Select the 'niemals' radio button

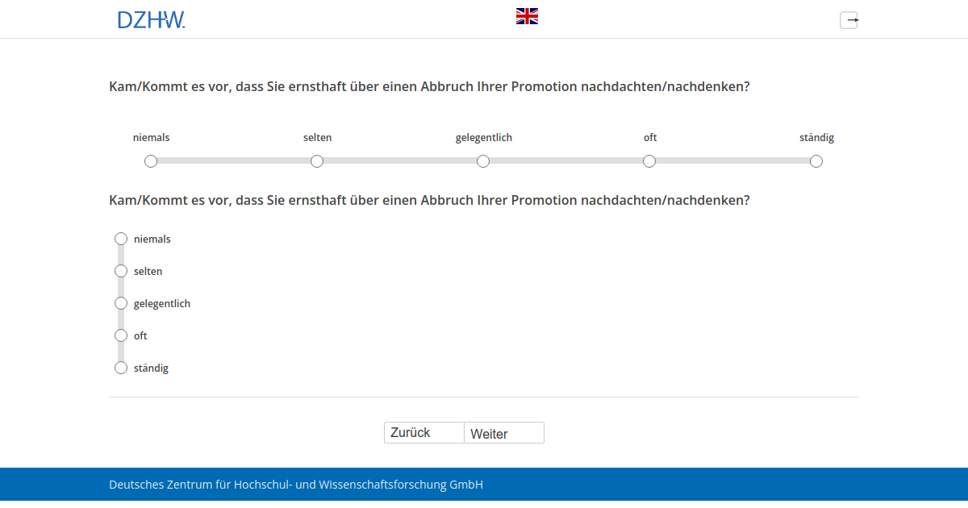pyautogui.click(x=121, y=239)
